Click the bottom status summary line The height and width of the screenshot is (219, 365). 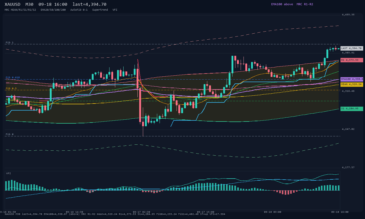115,214
